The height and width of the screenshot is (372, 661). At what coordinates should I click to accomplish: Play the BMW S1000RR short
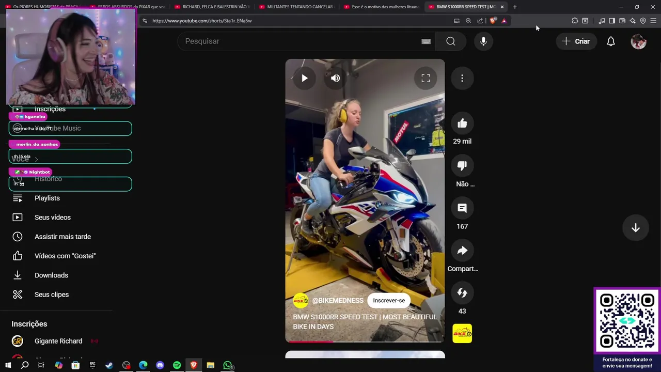305,78
